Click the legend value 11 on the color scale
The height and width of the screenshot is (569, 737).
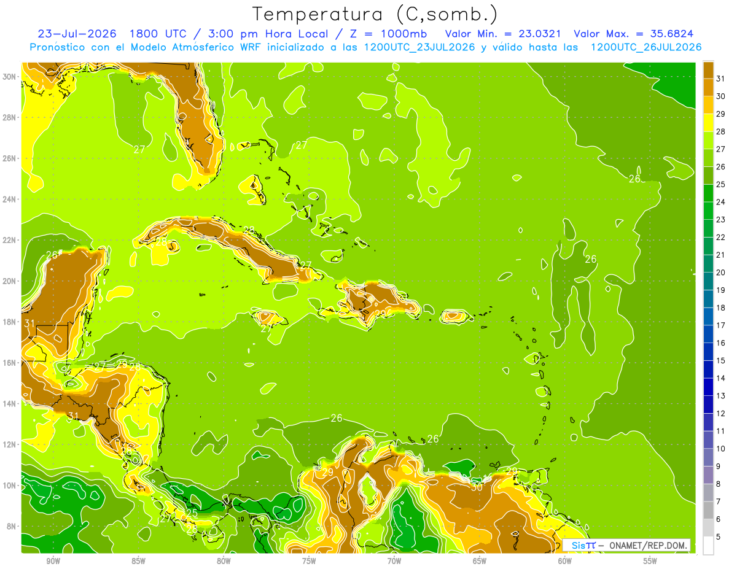coord(720,431)
